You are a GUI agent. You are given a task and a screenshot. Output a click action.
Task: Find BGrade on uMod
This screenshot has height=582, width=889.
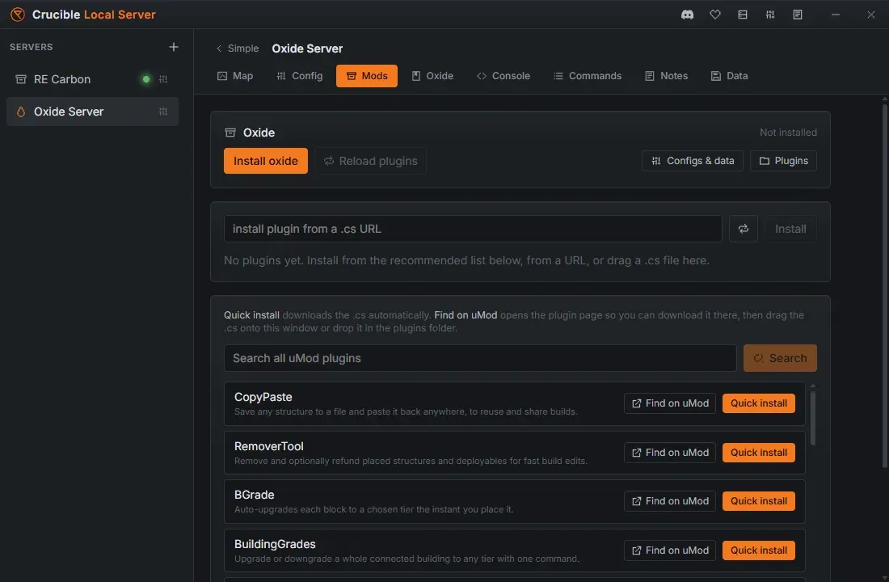pos(670,501)
